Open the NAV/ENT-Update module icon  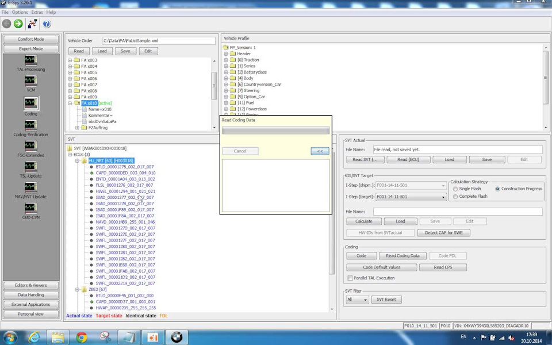pyautogui.click(x=31, y=187)
